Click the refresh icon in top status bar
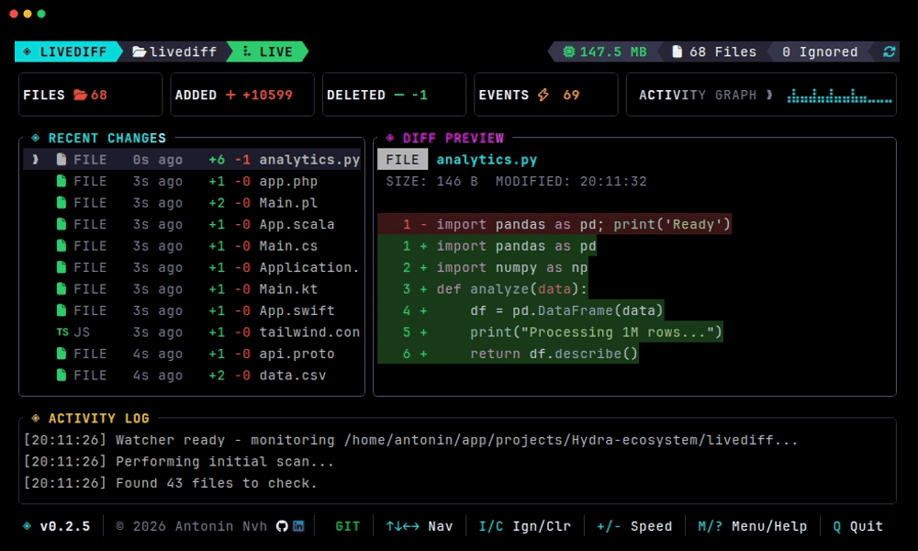This screenshot has height=551, width=918. tap(889, 51)
